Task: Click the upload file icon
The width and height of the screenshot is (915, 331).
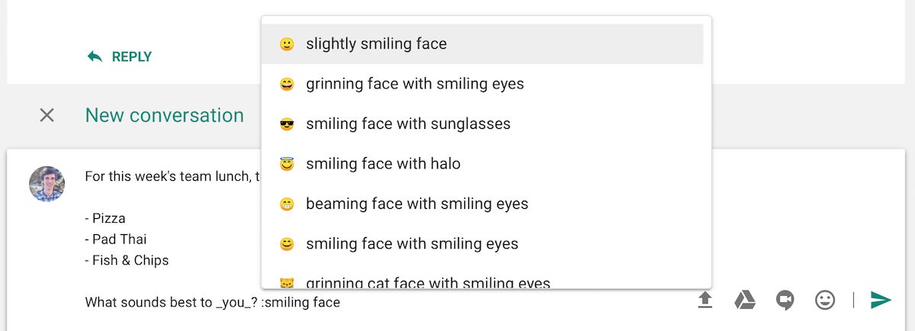Action: point(705,300)
